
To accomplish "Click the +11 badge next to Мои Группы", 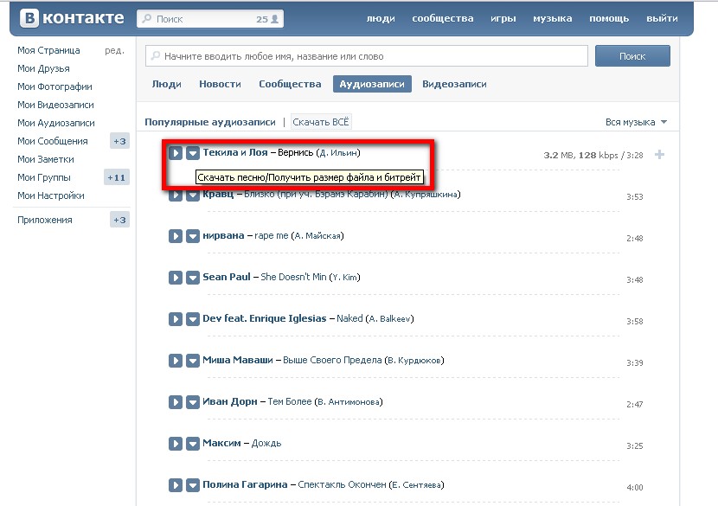I will [116, 177].
